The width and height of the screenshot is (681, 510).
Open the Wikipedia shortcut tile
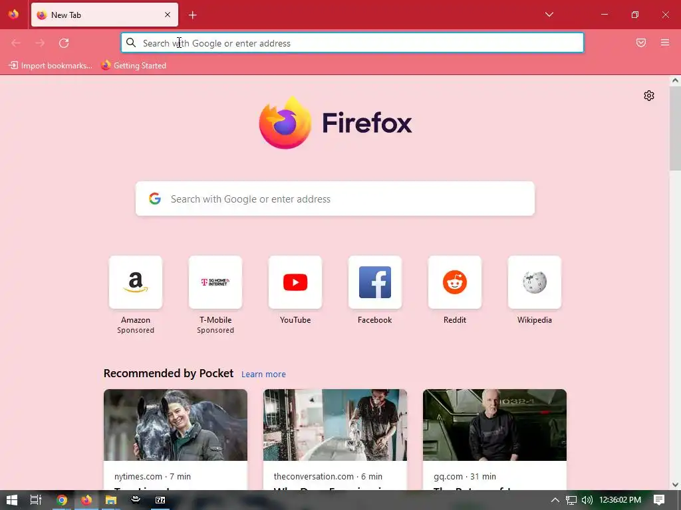click(x=535, y=282)
